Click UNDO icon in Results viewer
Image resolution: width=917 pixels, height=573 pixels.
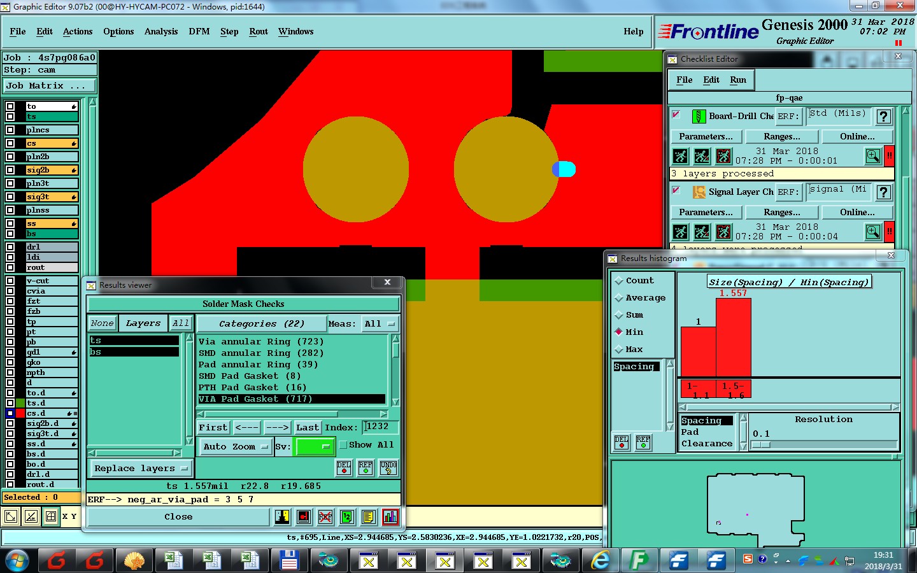point(388,468)
